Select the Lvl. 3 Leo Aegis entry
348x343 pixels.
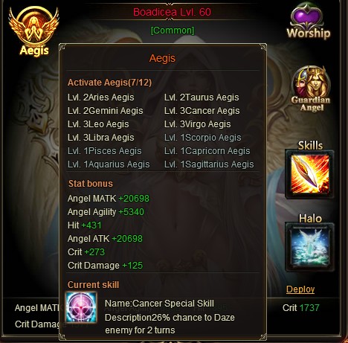pos(98,124)
